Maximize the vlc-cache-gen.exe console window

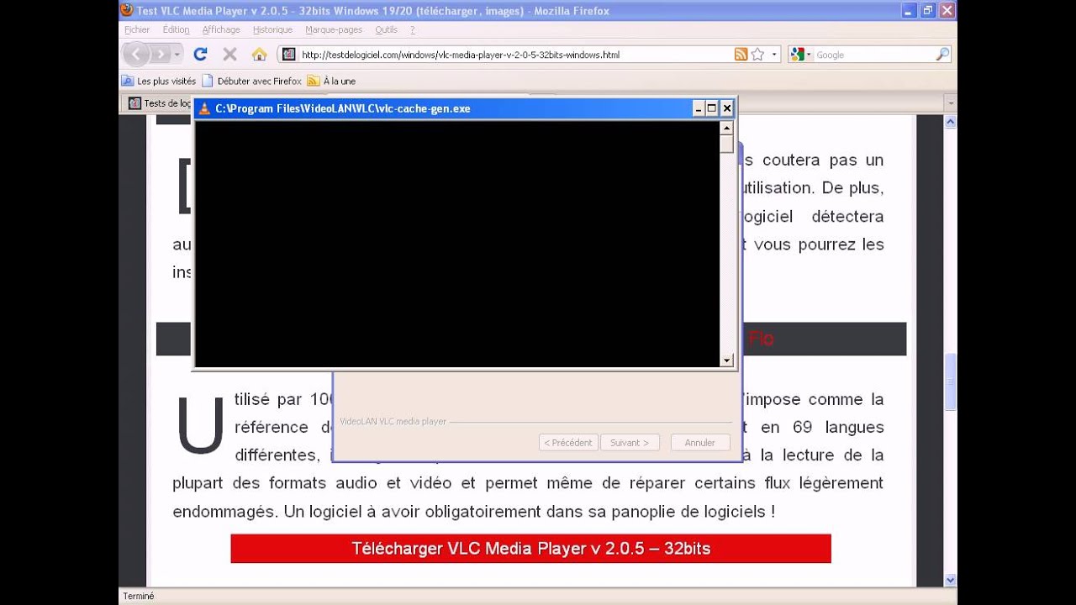712,108
